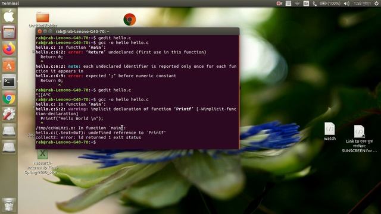Click the '^[[A^C' line in terminal

click(x=43, y=95)
